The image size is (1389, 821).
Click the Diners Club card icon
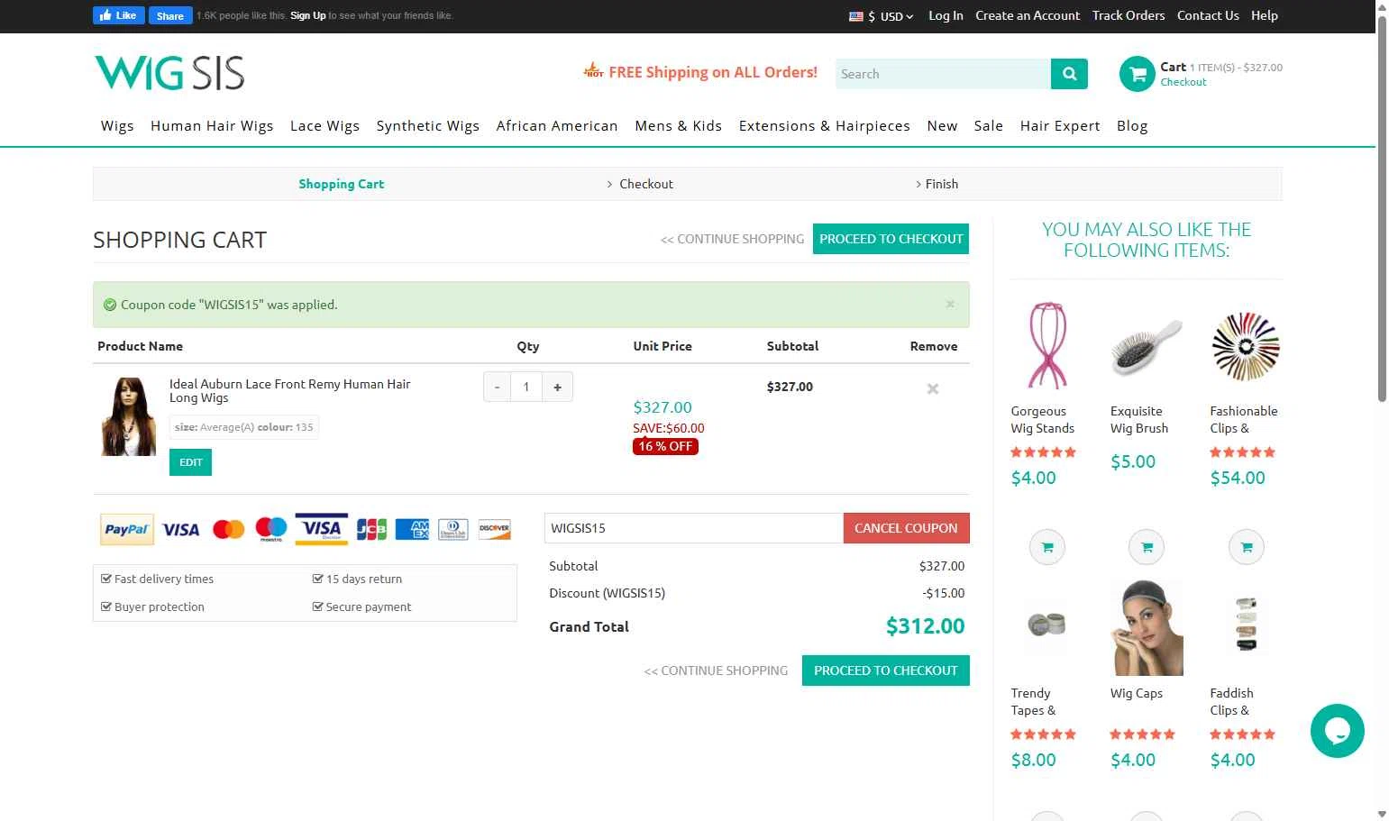click(453, 530)
